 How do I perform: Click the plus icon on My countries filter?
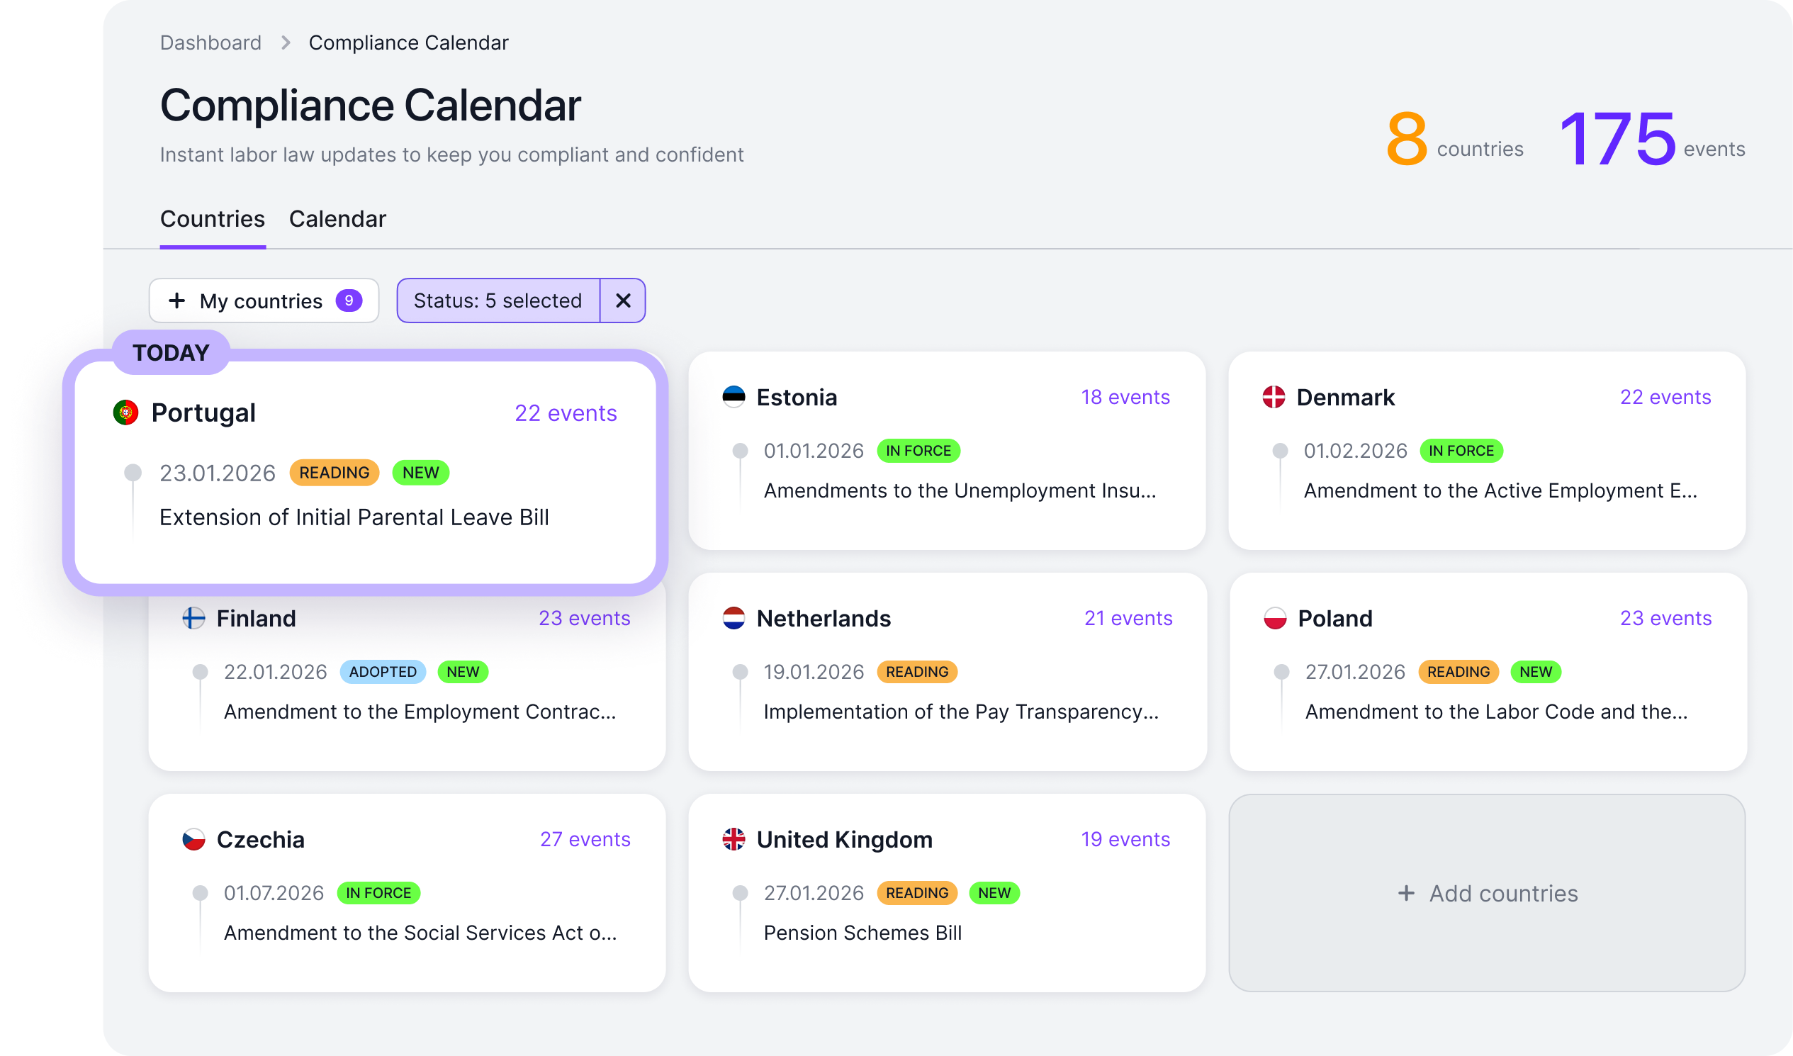(177, 300)
